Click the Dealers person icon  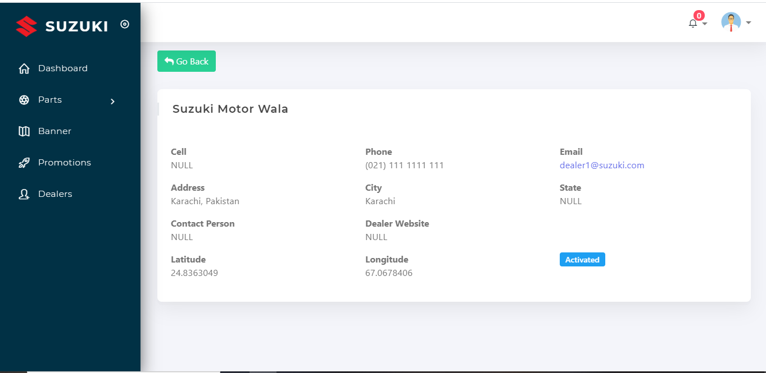click(24, 194)
